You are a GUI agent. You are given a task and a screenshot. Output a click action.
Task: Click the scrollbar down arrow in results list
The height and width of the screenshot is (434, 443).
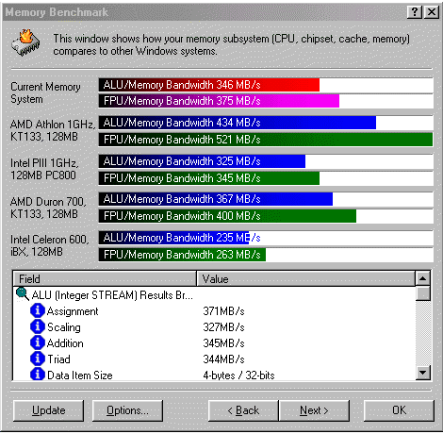coord(422,373)
